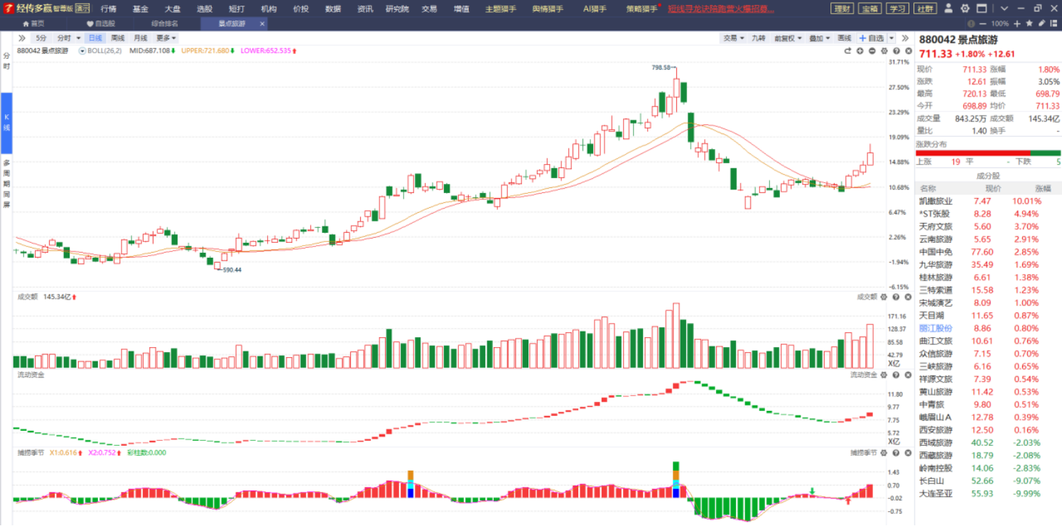Screen dimensions: 1062x526
Task: Click the pencil edit icon in top toolbar
Action: pyautogui.click(x=1041, y=23)
